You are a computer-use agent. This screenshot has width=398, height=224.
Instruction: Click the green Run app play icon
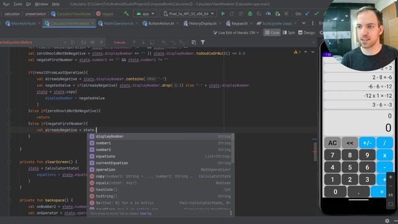coord(223,14)
